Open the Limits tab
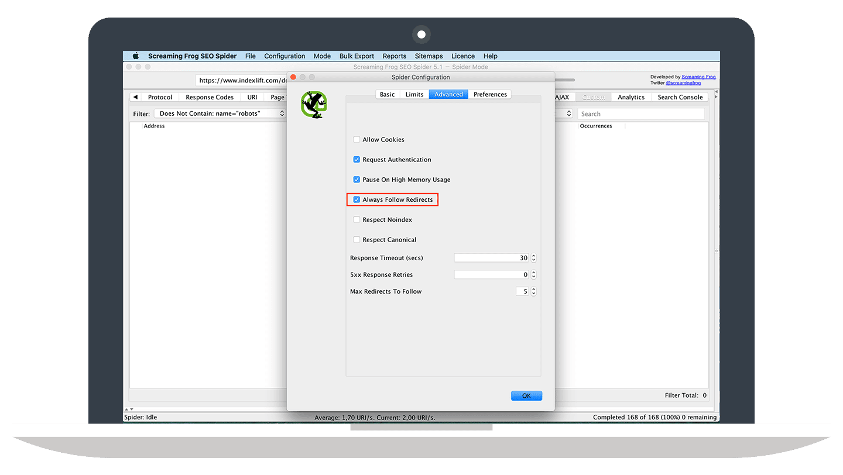Screen dimensions: 843x475 point(414,94)
